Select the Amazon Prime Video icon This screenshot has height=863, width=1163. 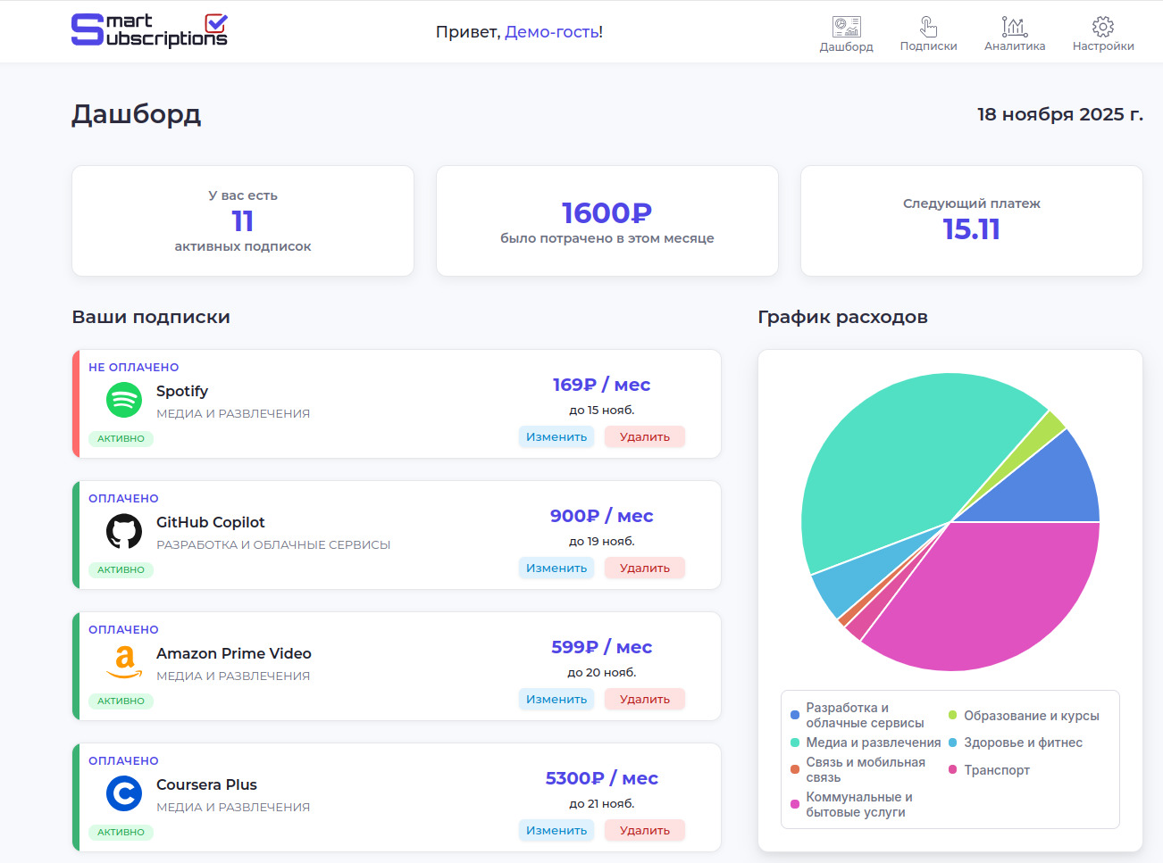[x=122, y=662]
